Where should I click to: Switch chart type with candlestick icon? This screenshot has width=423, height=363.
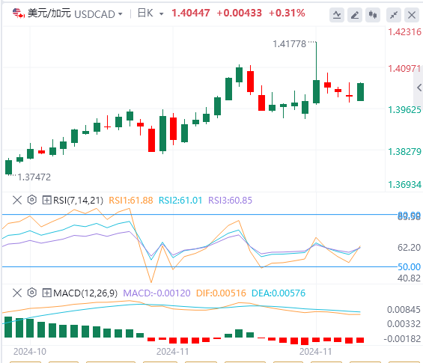[x=373, y=15]
